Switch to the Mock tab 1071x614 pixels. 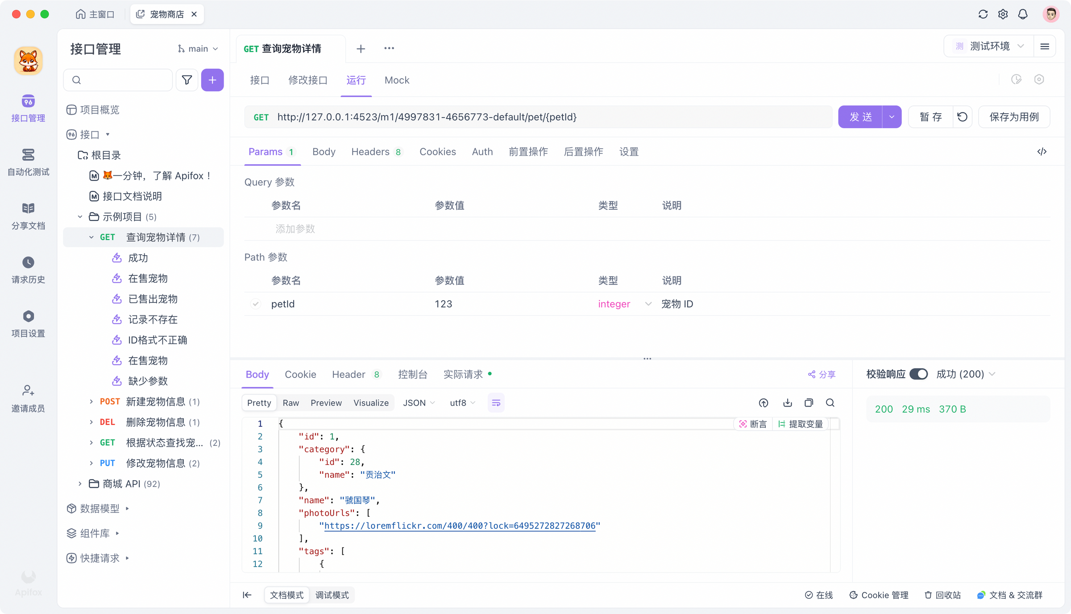pyautogui.click(x=397, y=80)
